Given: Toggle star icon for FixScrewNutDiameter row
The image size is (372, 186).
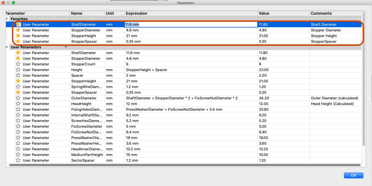Looking at the screenshot, I should point(18,132).
